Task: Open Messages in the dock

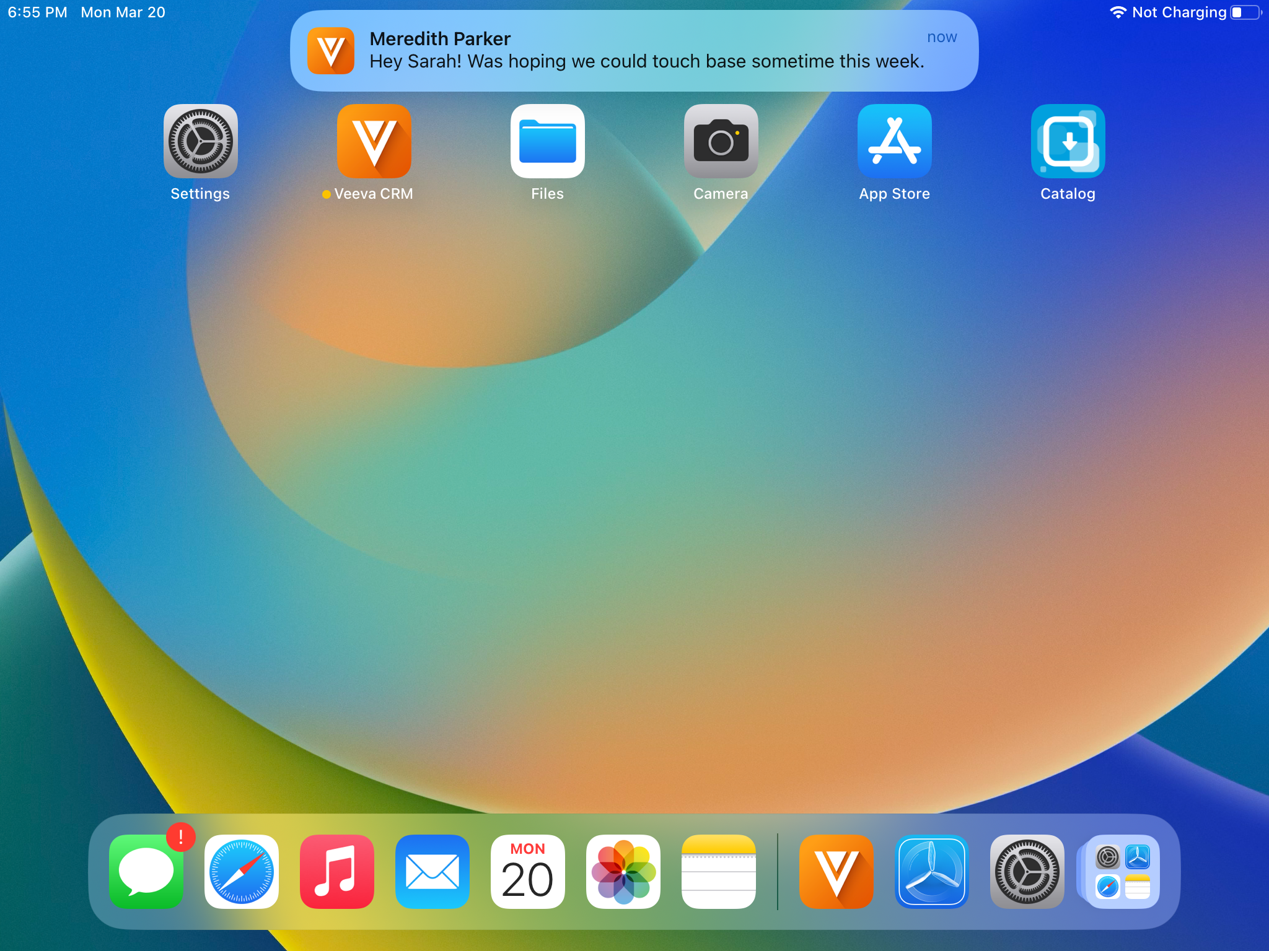Action: point(146,872)
